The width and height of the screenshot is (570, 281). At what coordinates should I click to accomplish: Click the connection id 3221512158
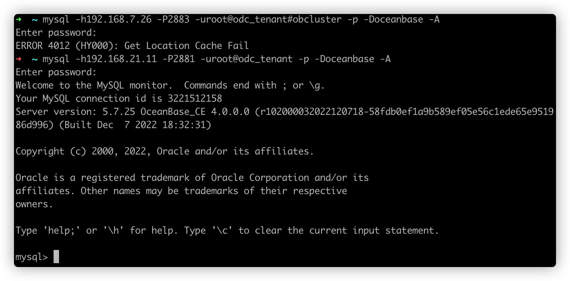point(195,99)
